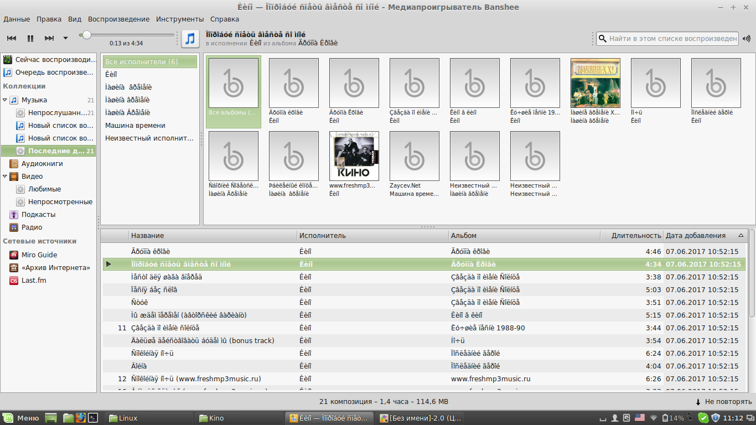Sort tracks by Длительность column header
The height and width of the screenshot is (425, 756).
[636, 236]
